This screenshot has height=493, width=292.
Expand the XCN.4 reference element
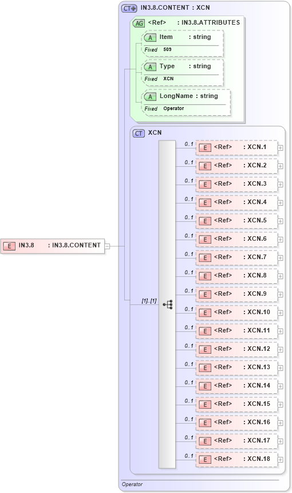point(281,203)
